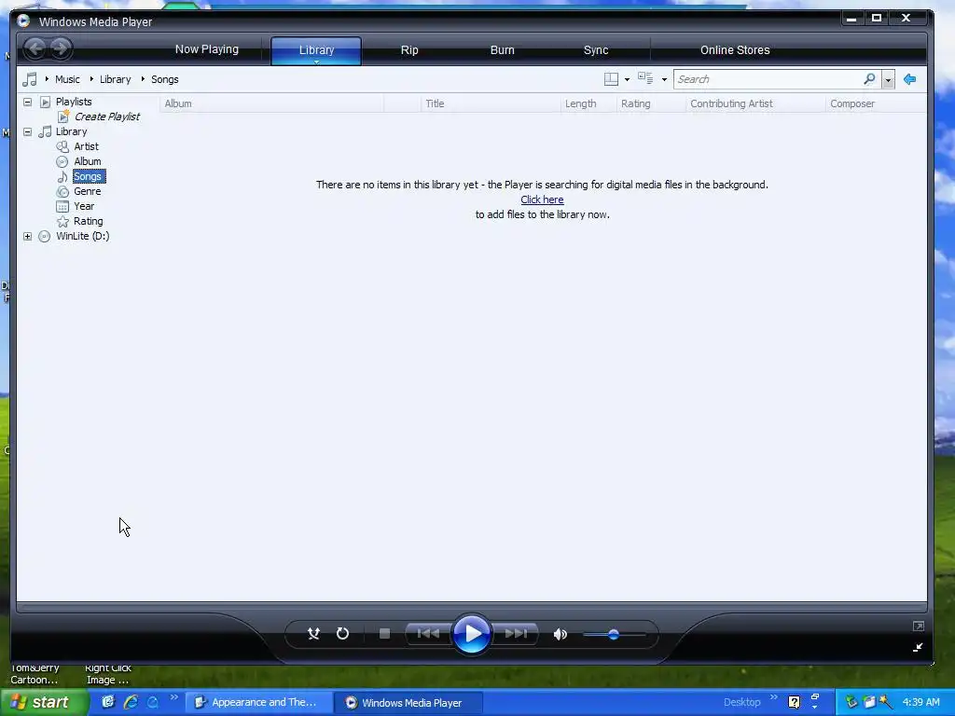Sort by the Rating column header
The image size is (955, 716).
651,103
